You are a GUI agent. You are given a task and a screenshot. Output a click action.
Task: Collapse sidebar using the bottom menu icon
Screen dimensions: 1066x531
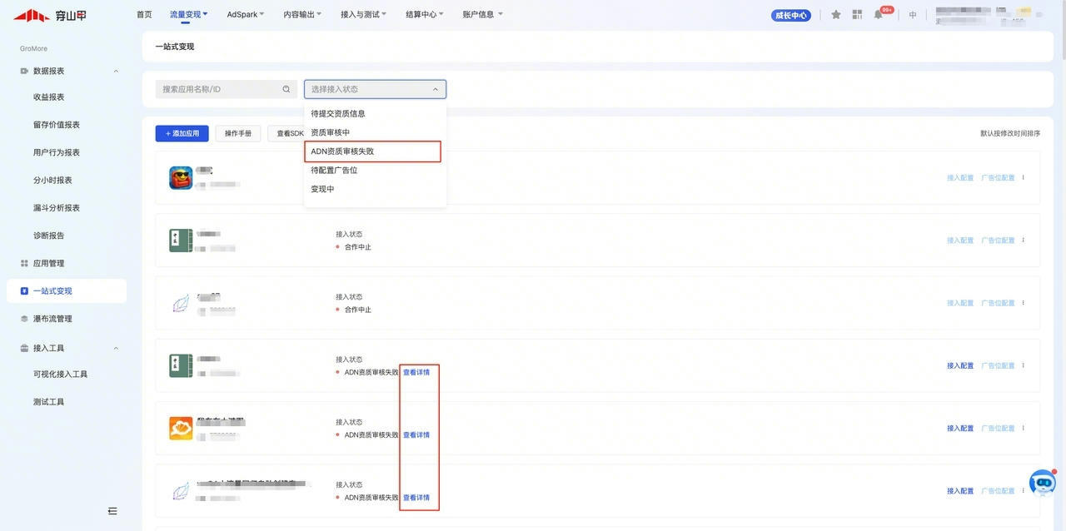click(x=112, y=510)
